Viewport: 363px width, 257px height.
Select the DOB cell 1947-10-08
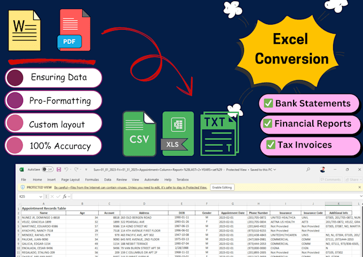coord(181,235)
